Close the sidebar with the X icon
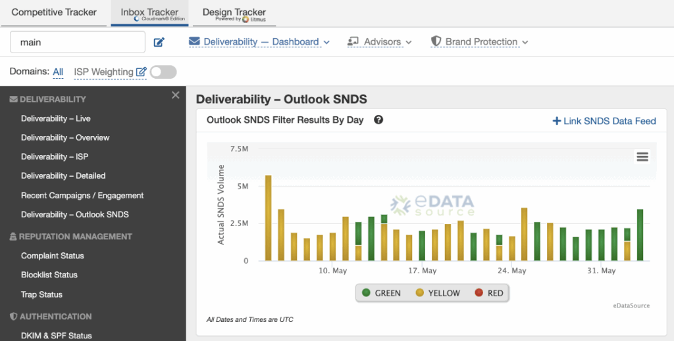 point(175,95)
